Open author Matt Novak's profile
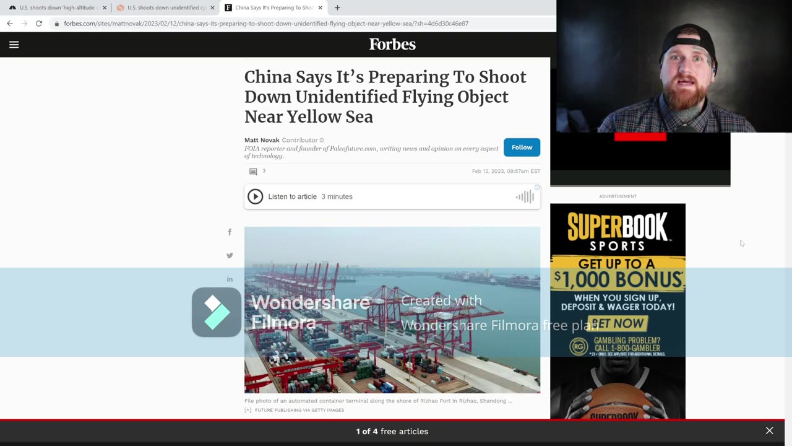This screenshot has width=792, height=446. pyautogui.click(x=262, y=140)
